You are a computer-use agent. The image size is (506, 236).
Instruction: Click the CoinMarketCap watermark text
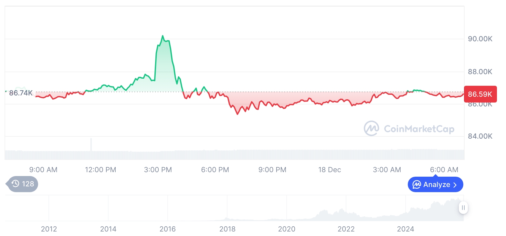419,129
